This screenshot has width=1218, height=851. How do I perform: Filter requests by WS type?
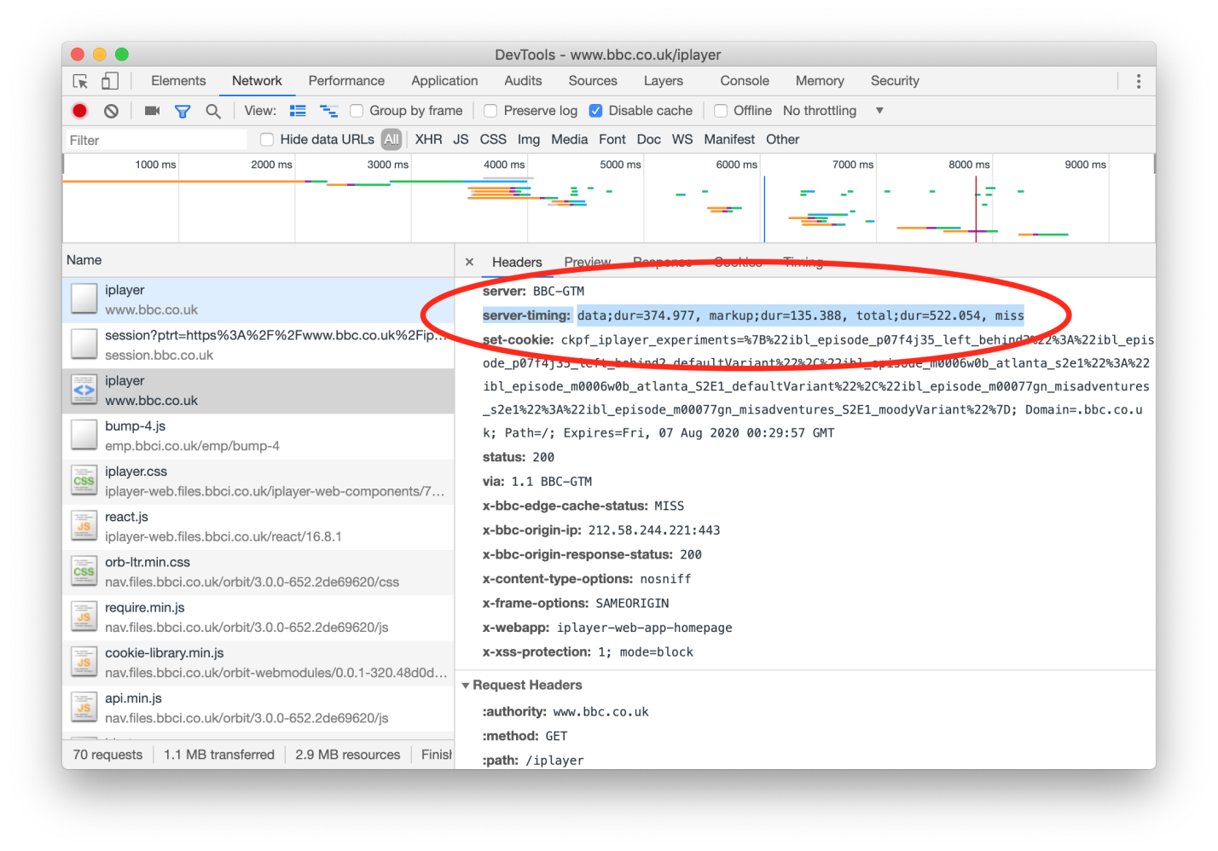(x=682, y=140)
